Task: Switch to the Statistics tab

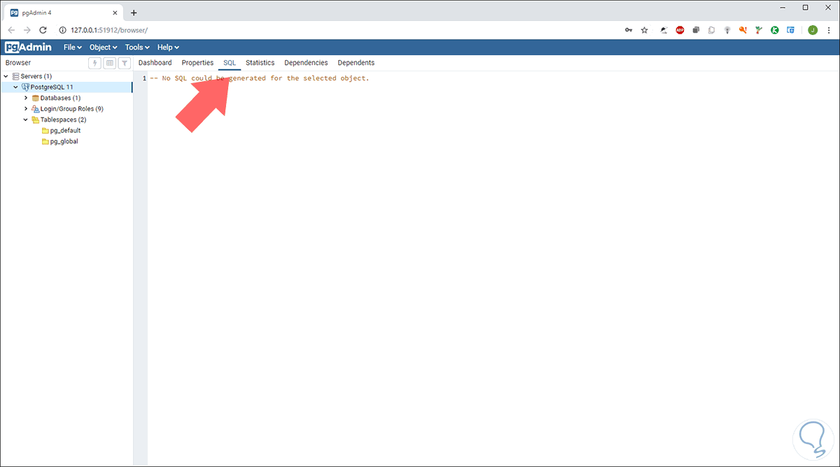Action: tap(260, 63)
